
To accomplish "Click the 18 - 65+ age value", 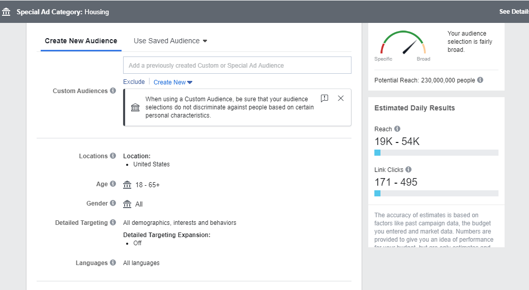I will (x=148, y=185).
